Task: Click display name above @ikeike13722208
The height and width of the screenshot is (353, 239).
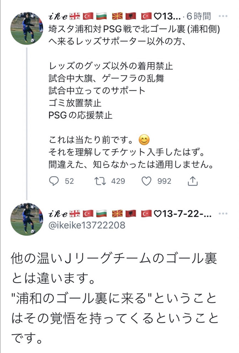Action: tap(58, 214)
